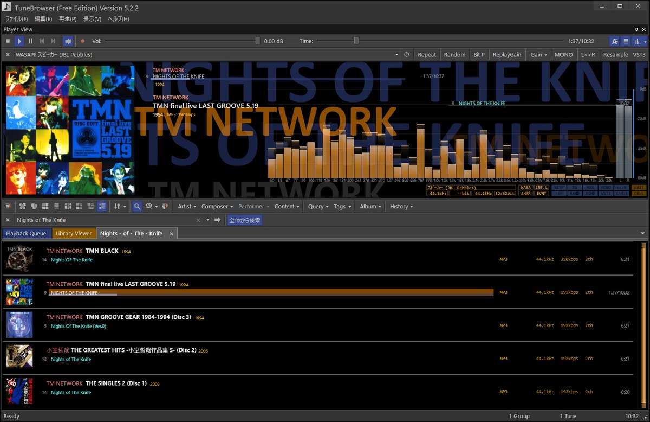650x422 pixels.
Task: Click the red record dot icon
Action: 83,41
